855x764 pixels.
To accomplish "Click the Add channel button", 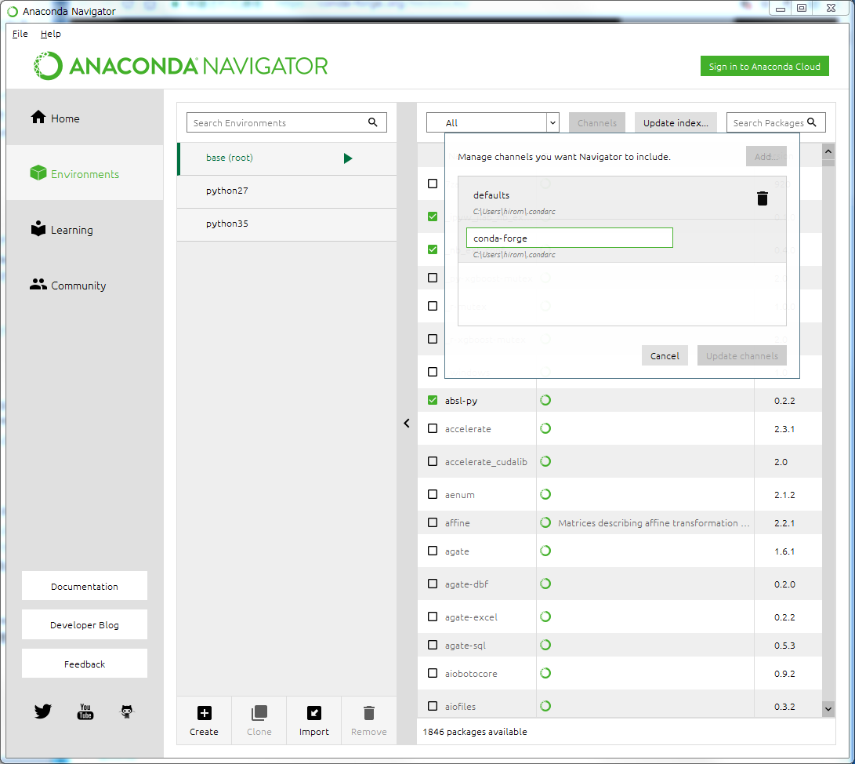I will coord(766,157).
